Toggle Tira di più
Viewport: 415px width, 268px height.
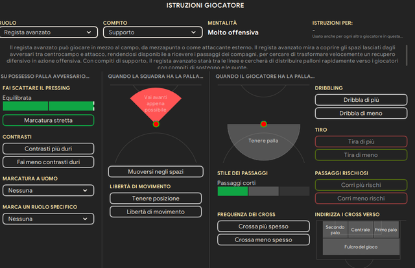pos(361,141)
